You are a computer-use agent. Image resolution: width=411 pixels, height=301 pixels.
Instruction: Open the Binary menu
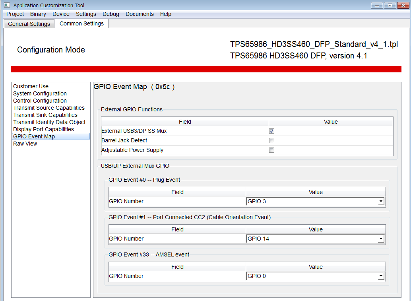click(x=38, y=14)
